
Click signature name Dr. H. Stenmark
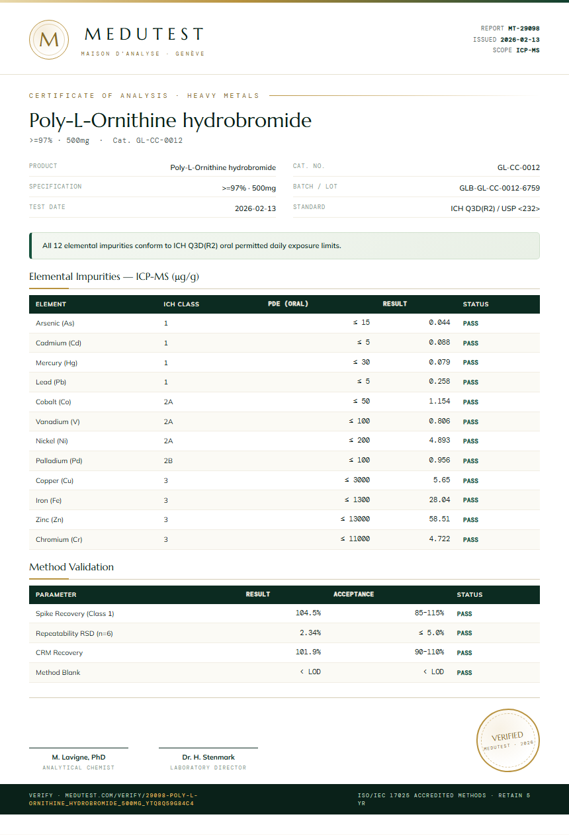pos(208,757)
